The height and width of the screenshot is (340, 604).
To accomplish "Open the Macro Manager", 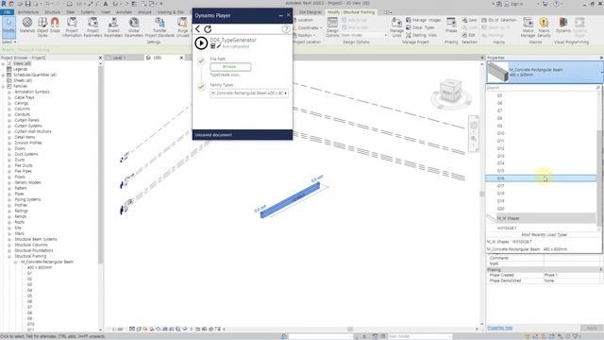I will [528, 26].
